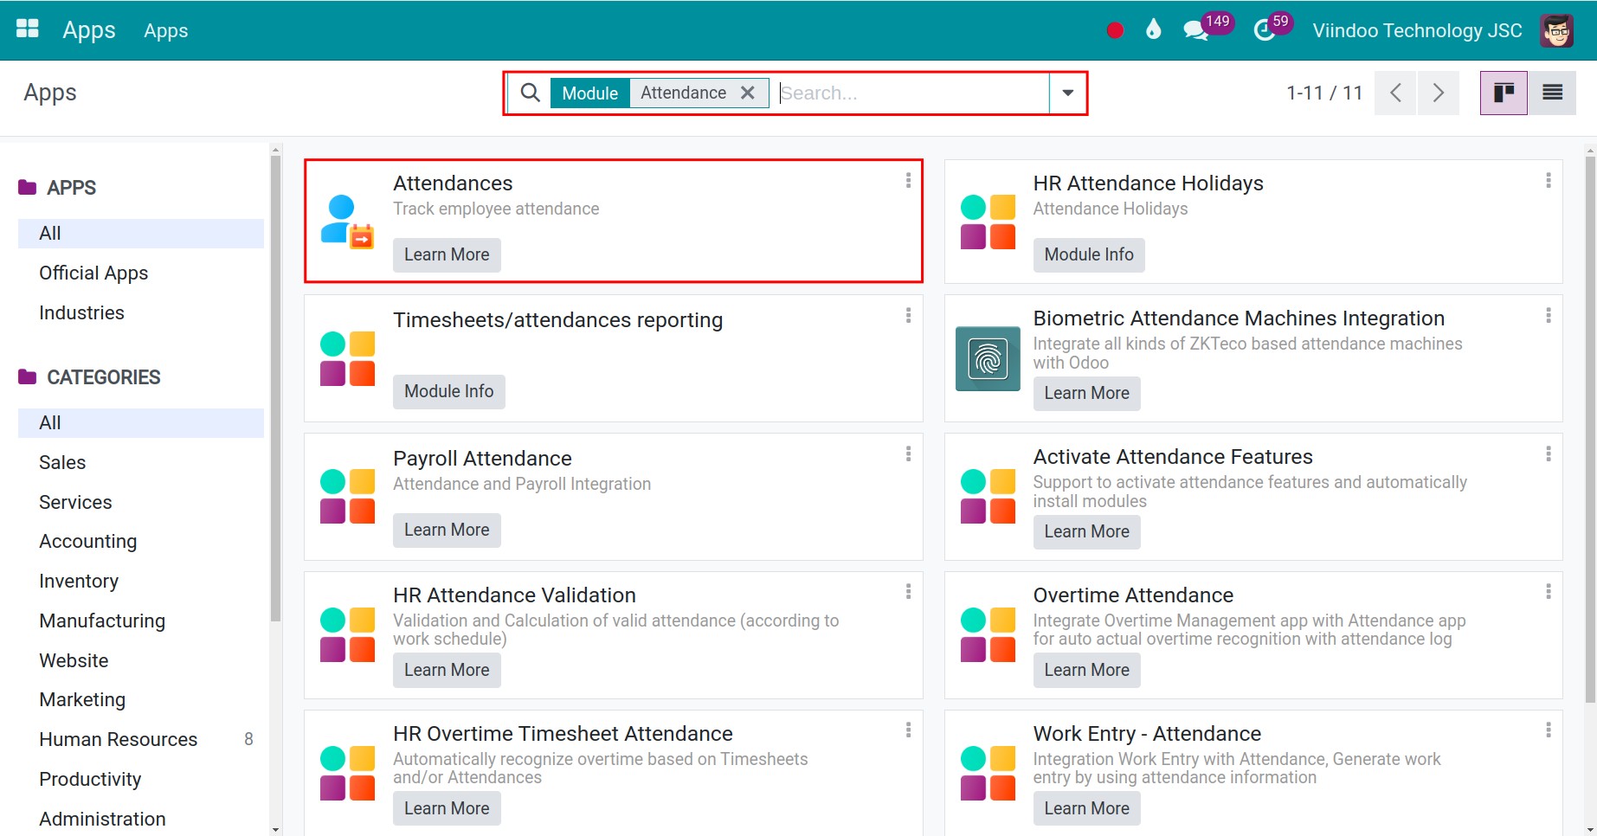
Task: Open Viindoo Technology JSC company switcher
Action: pyautogui.click(x=1417, y=30)
